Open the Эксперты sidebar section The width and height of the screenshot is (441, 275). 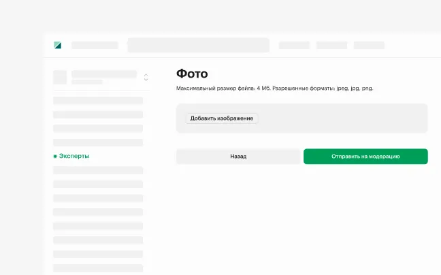click(x=73, y=157)
